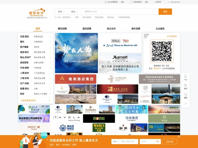Click the hot search term 客房部员工
The image size is (198, 148).
click(67, 17)
